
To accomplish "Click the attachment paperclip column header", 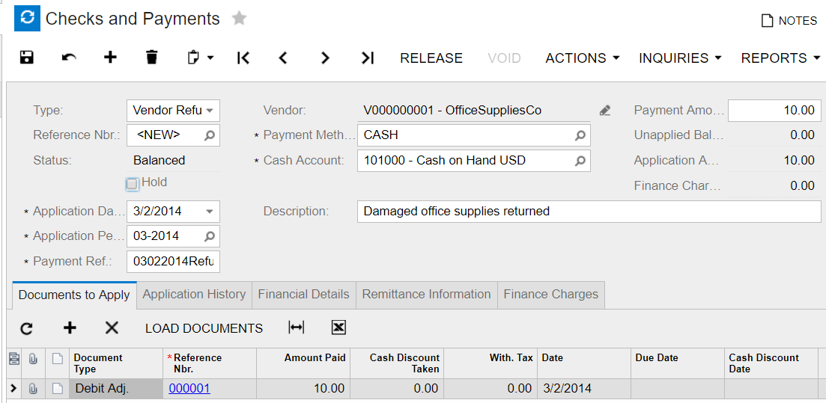I will pos(33,359).
